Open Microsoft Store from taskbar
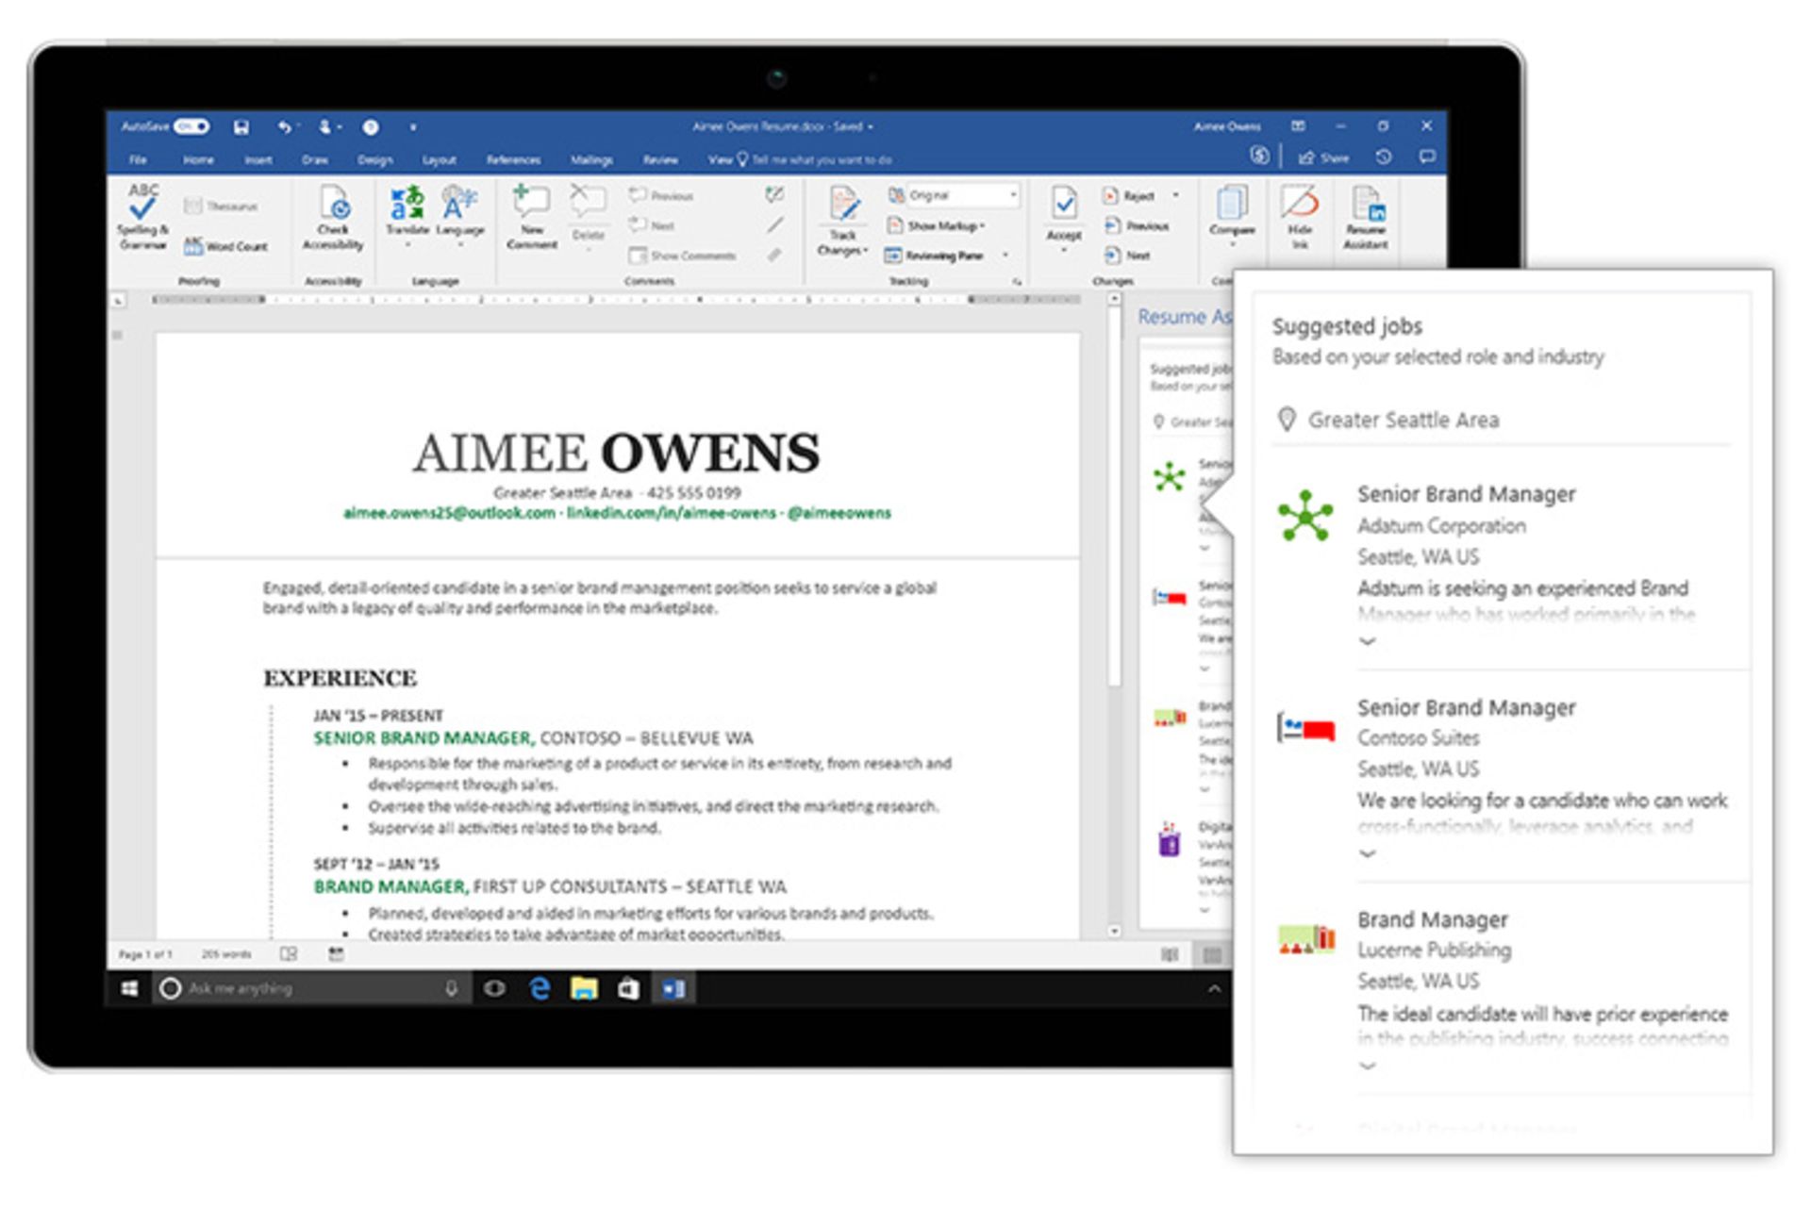 pos(628,988)
